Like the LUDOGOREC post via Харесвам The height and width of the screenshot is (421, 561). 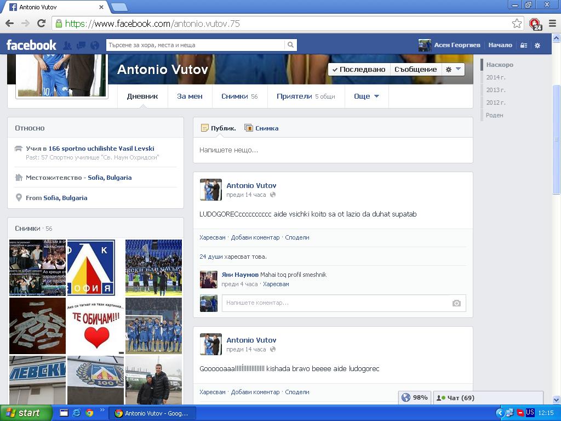click(213, 238)
